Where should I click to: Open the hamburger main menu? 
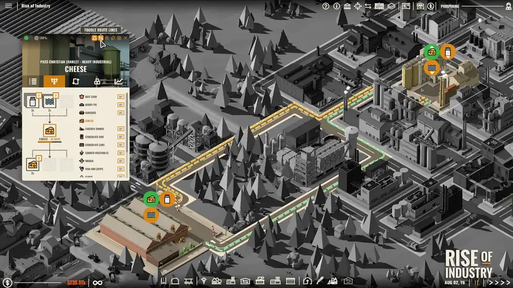coord(8,6)
